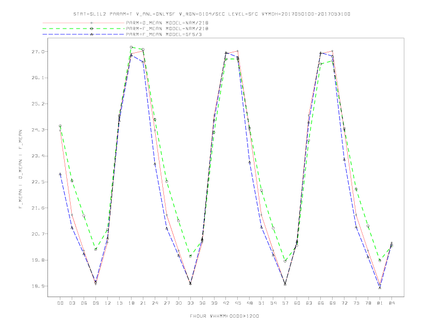Click the plus marker in the red legend line
Viewport: 427px width, 330px height.
pyautogui.click(x=92, y=23)
